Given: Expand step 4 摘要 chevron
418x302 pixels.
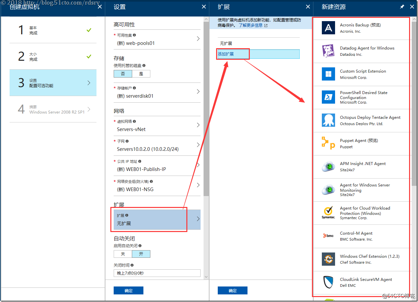Looking at the screenshot, I should (89, 109).
